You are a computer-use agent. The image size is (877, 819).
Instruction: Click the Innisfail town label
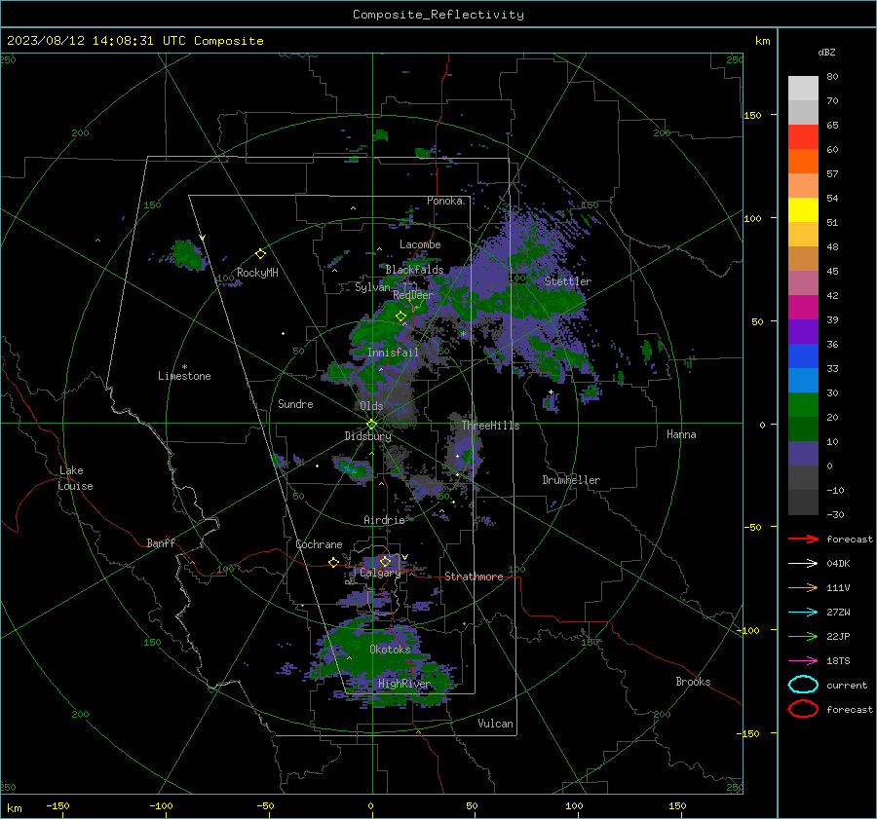pos(393,353)
